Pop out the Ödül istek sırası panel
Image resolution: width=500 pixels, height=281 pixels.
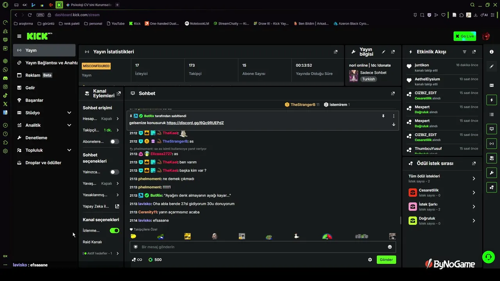[x=474, y=164]
